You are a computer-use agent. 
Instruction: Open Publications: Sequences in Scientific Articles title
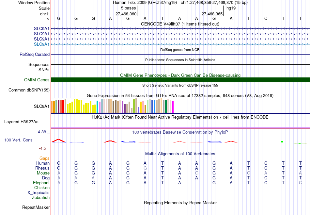click(x=180, y=60)
